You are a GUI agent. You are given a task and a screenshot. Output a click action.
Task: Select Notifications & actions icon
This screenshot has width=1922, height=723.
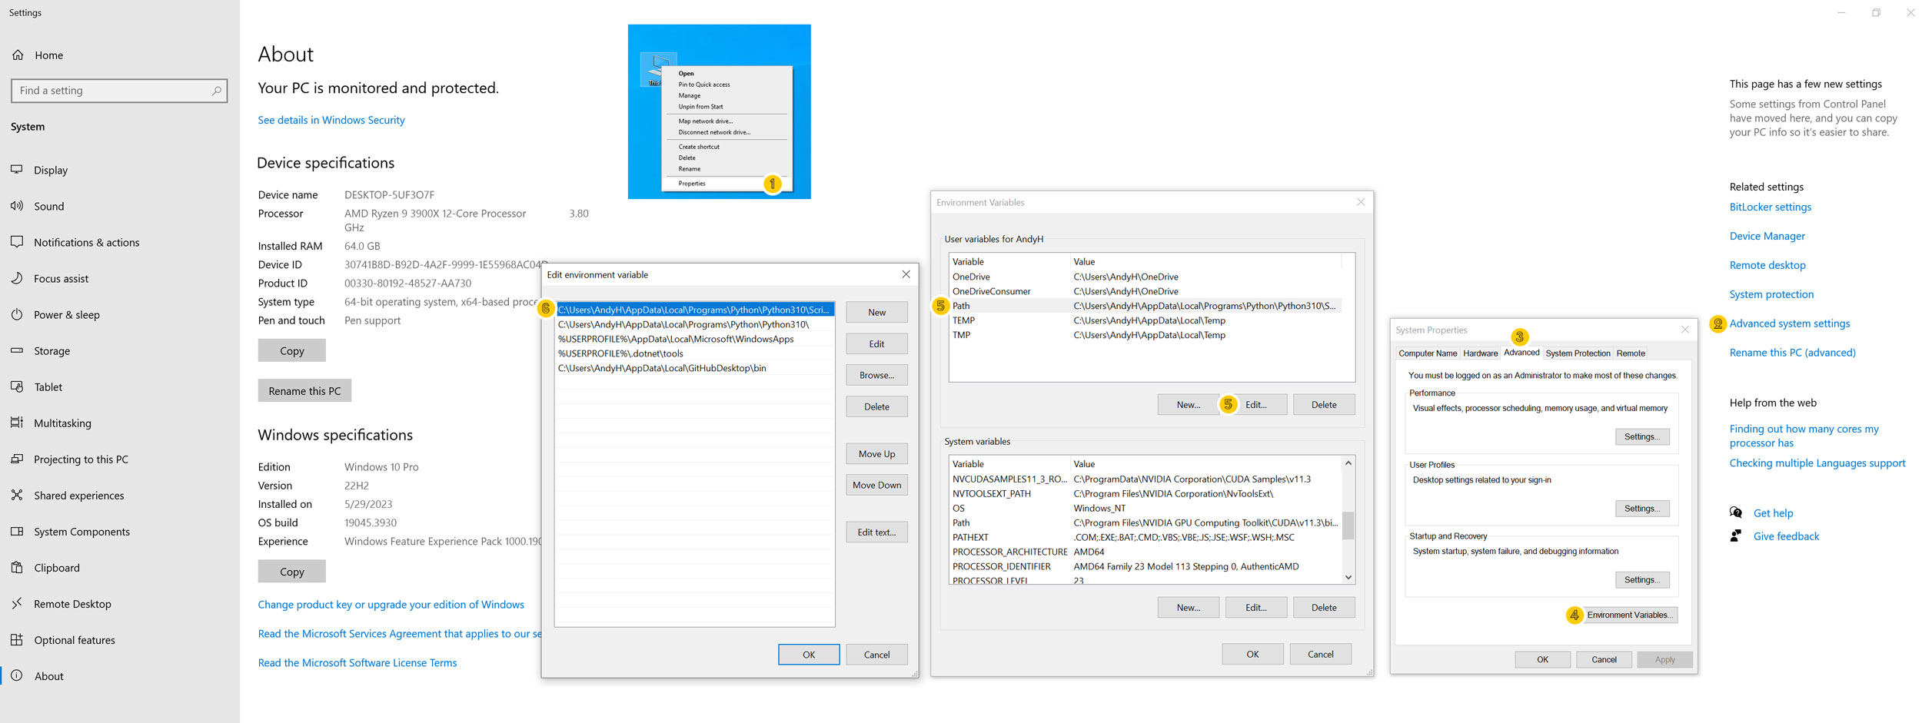tap(17, 242)
